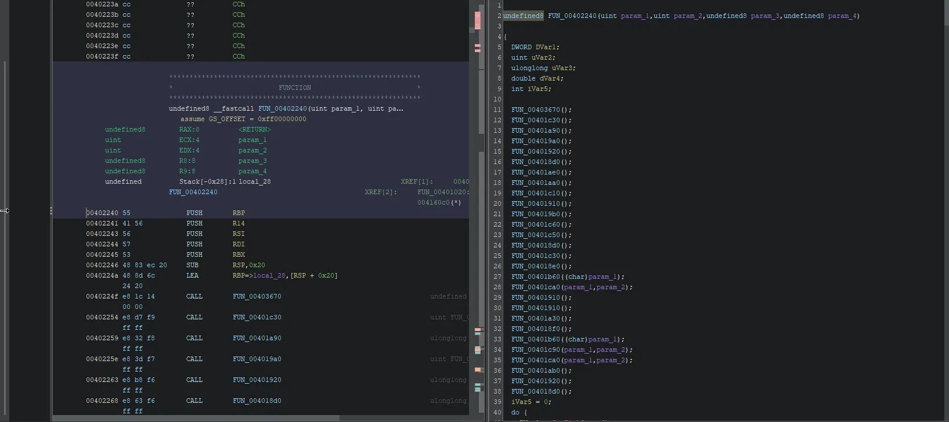Follow the CALL FUN_00401c30 operand in the listing
This screenshot has height=422, width=949.
coord(257,317)
